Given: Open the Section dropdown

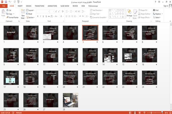Looking at the screenshot, I should tap(30, 17).
